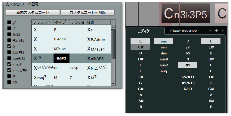Image resolution: width=231 pixels, height=116 pixels.
Task: Select the dim chord type
Action: click(163, 53)
